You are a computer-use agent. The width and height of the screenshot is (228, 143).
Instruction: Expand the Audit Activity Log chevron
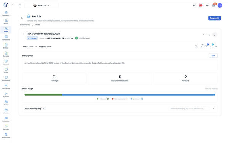pyautogui.click(x=214, y=108)
